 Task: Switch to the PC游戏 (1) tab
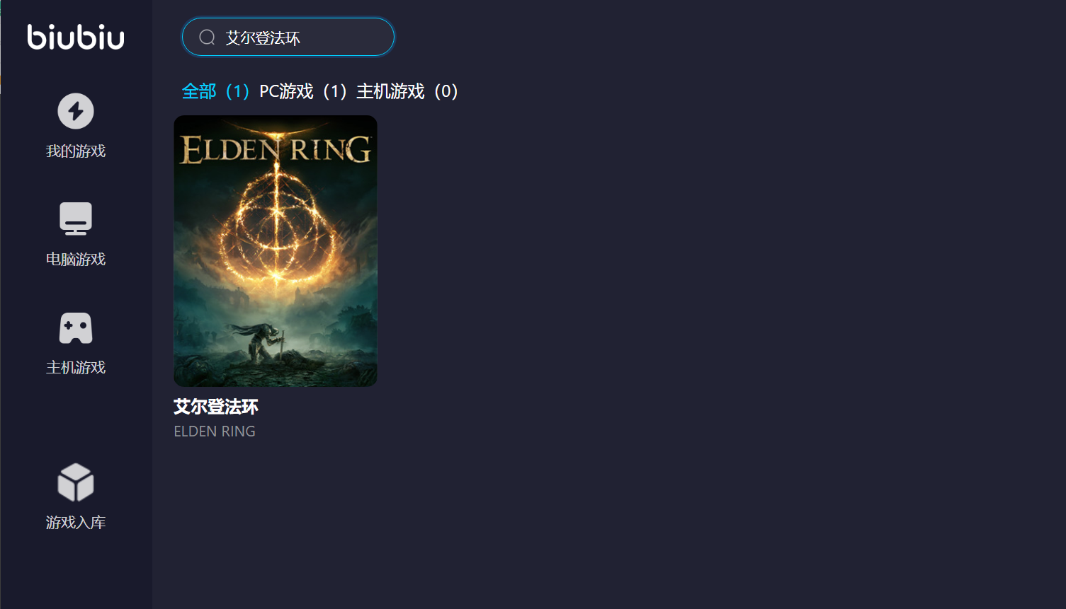[x=302, y=91]
